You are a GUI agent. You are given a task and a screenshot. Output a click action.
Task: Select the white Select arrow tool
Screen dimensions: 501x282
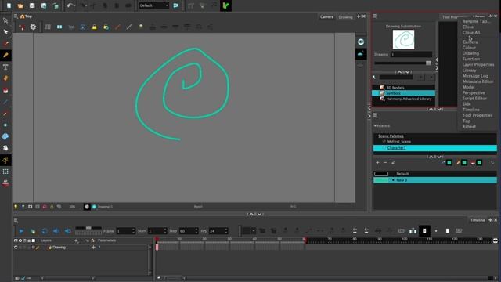click(x=5, y=32)
